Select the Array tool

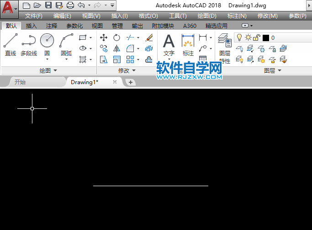click(130, 59)
